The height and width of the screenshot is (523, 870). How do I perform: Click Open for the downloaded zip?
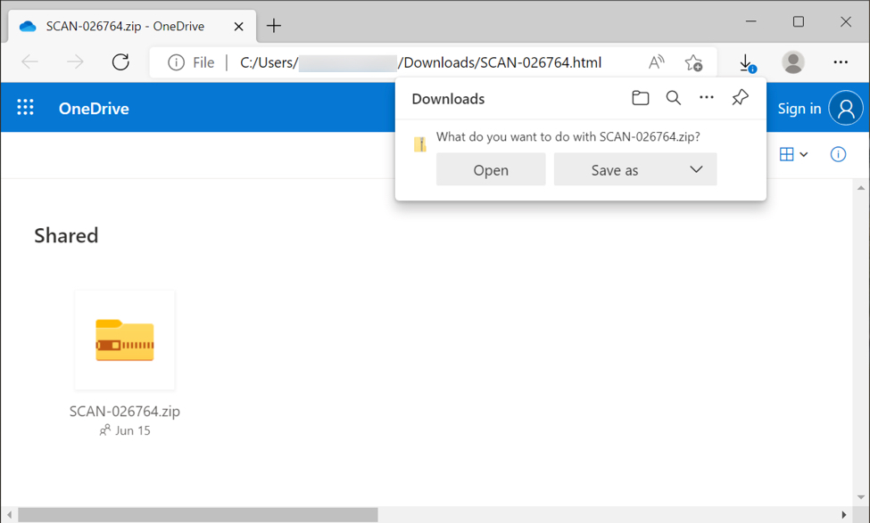(x=491, y=169)
